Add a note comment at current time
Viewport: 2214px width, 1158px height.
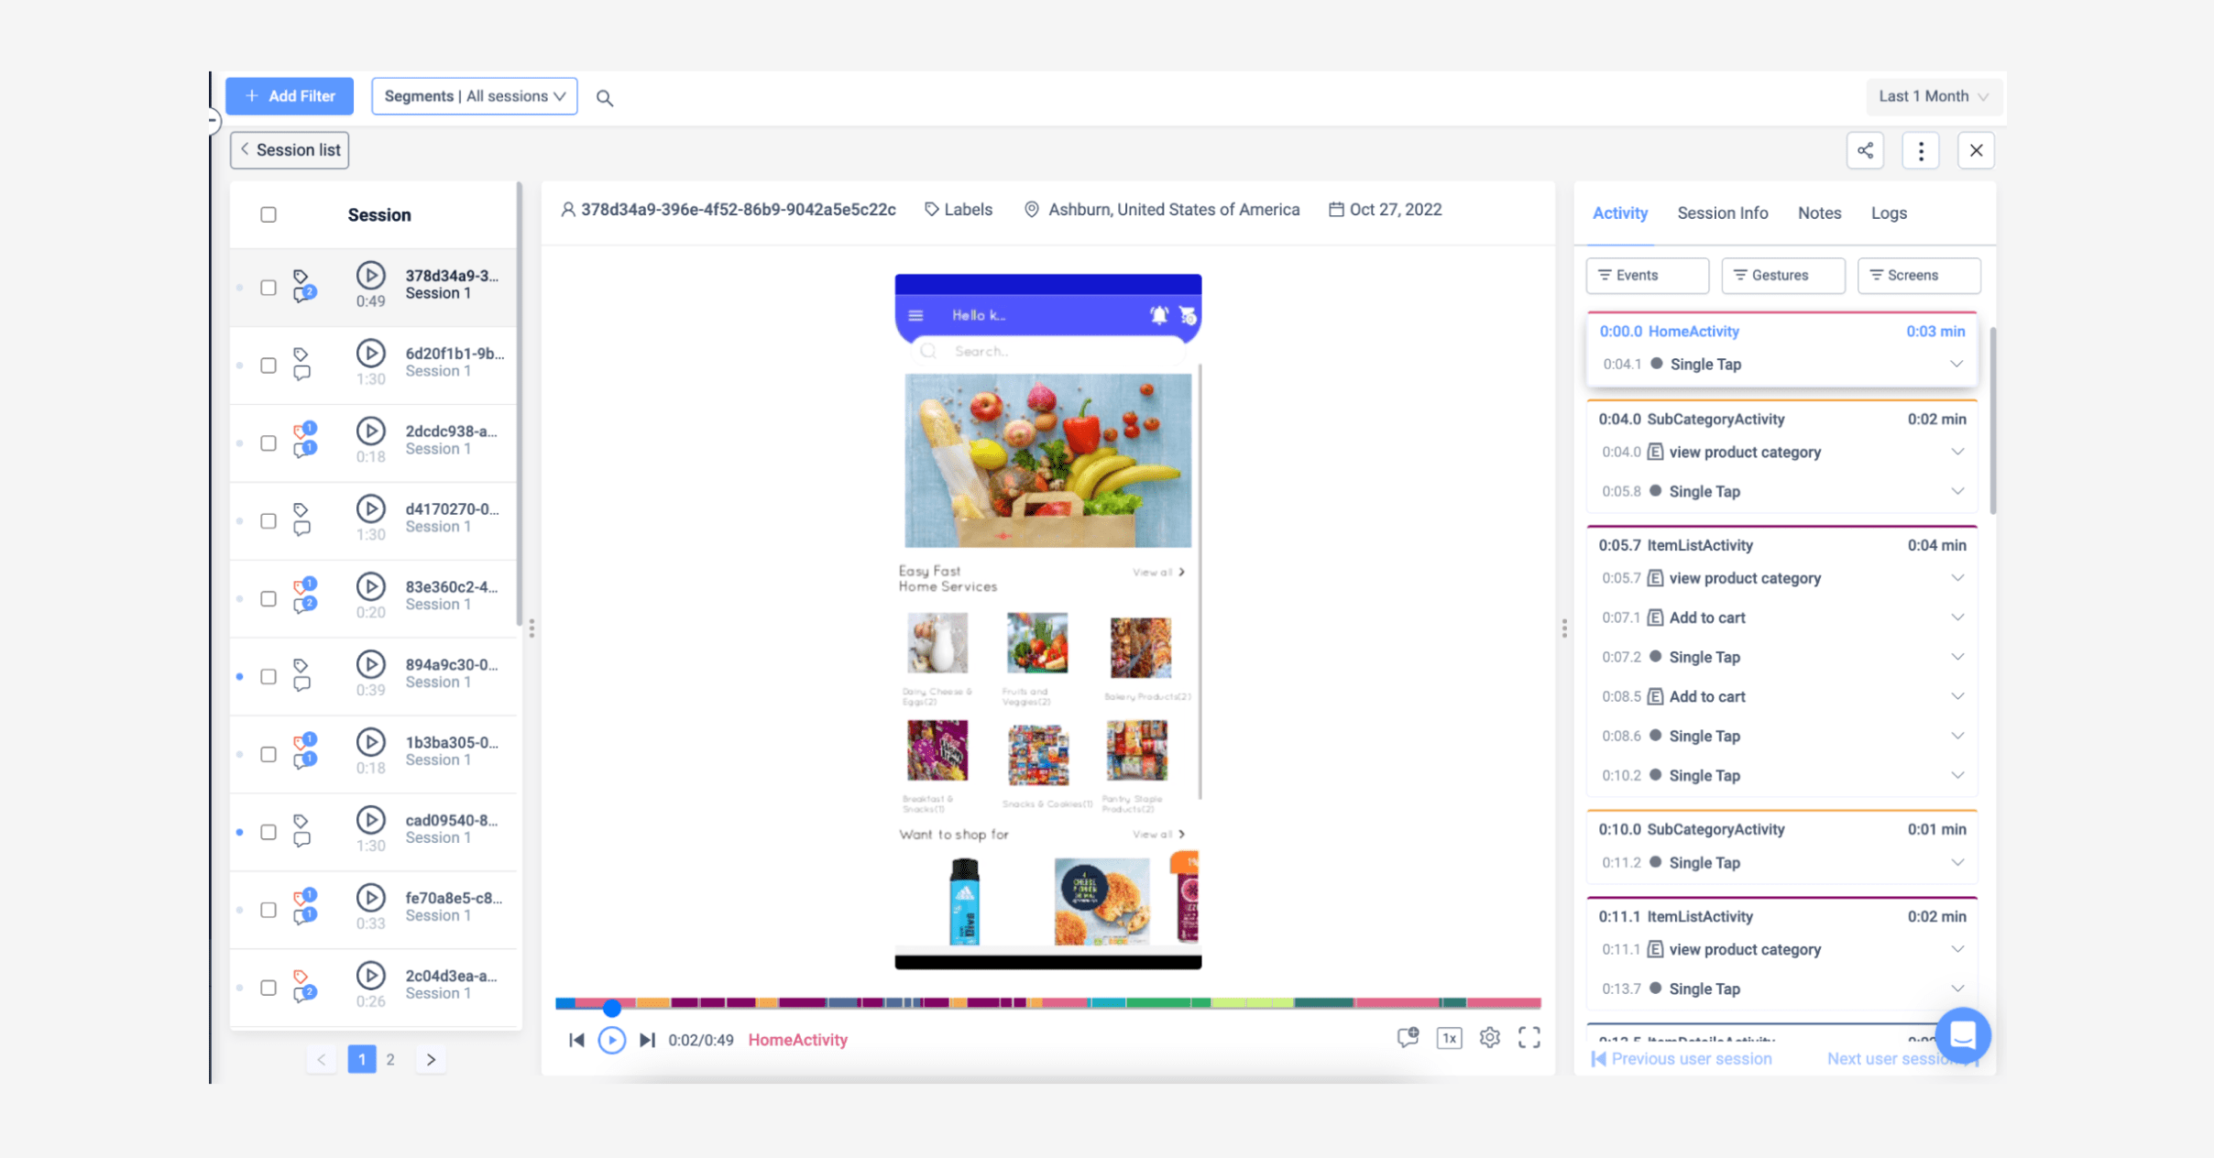[x=1408, y=1038]
